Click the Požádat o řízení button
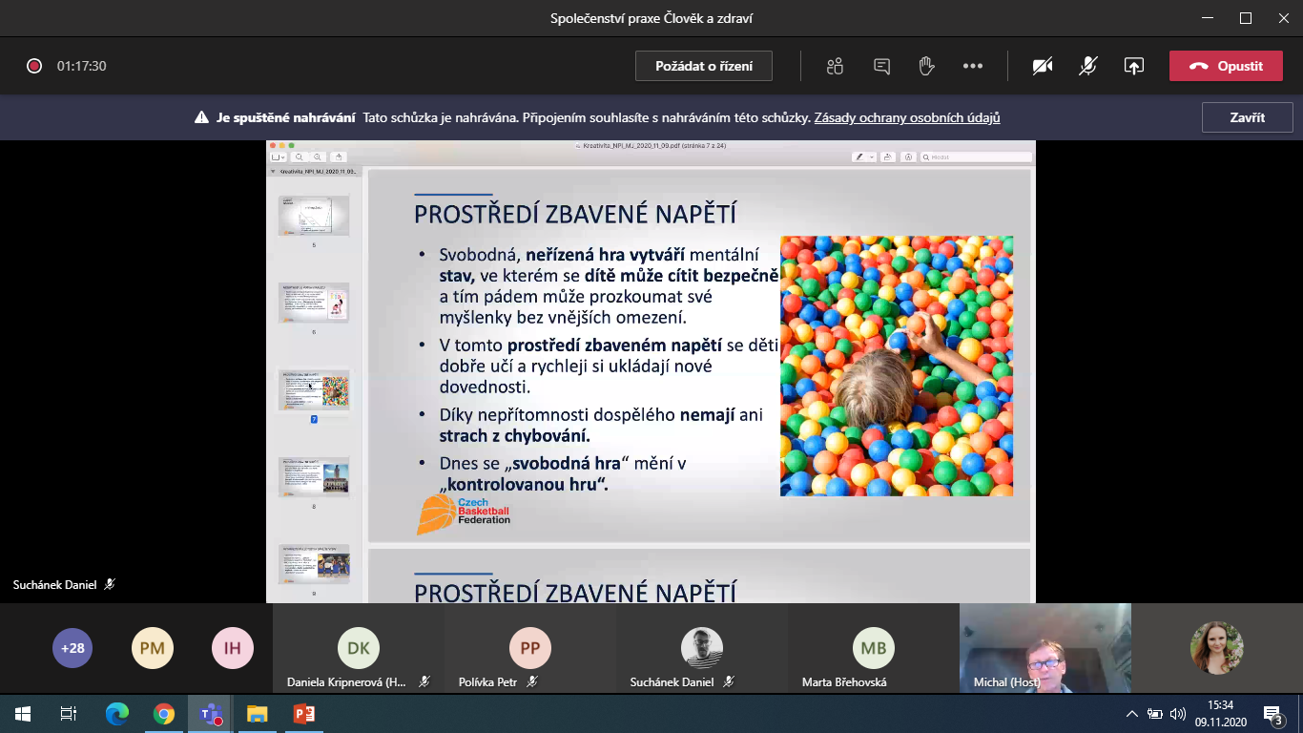This screenshot has width=1303, height=733. click(704, 66)
